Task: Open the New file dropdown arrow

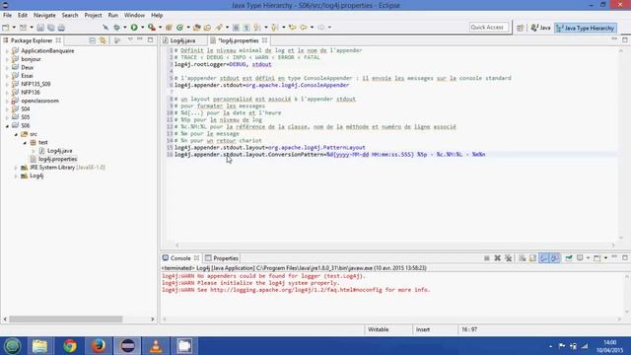Action: (14, 28)
